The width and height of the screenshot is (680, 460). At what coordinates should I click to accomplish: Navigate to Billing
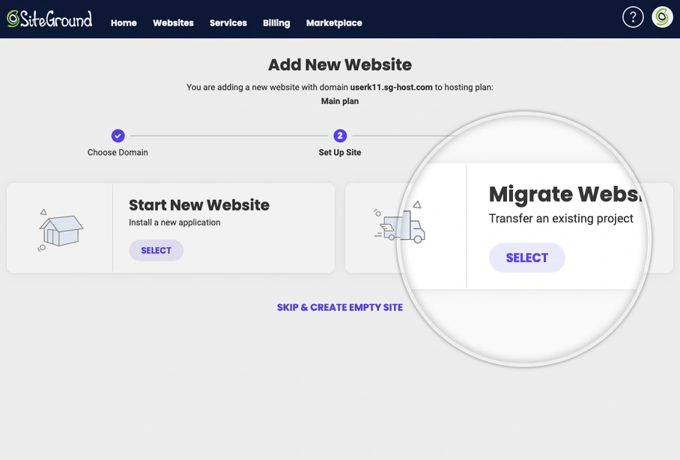click(276, 23)
